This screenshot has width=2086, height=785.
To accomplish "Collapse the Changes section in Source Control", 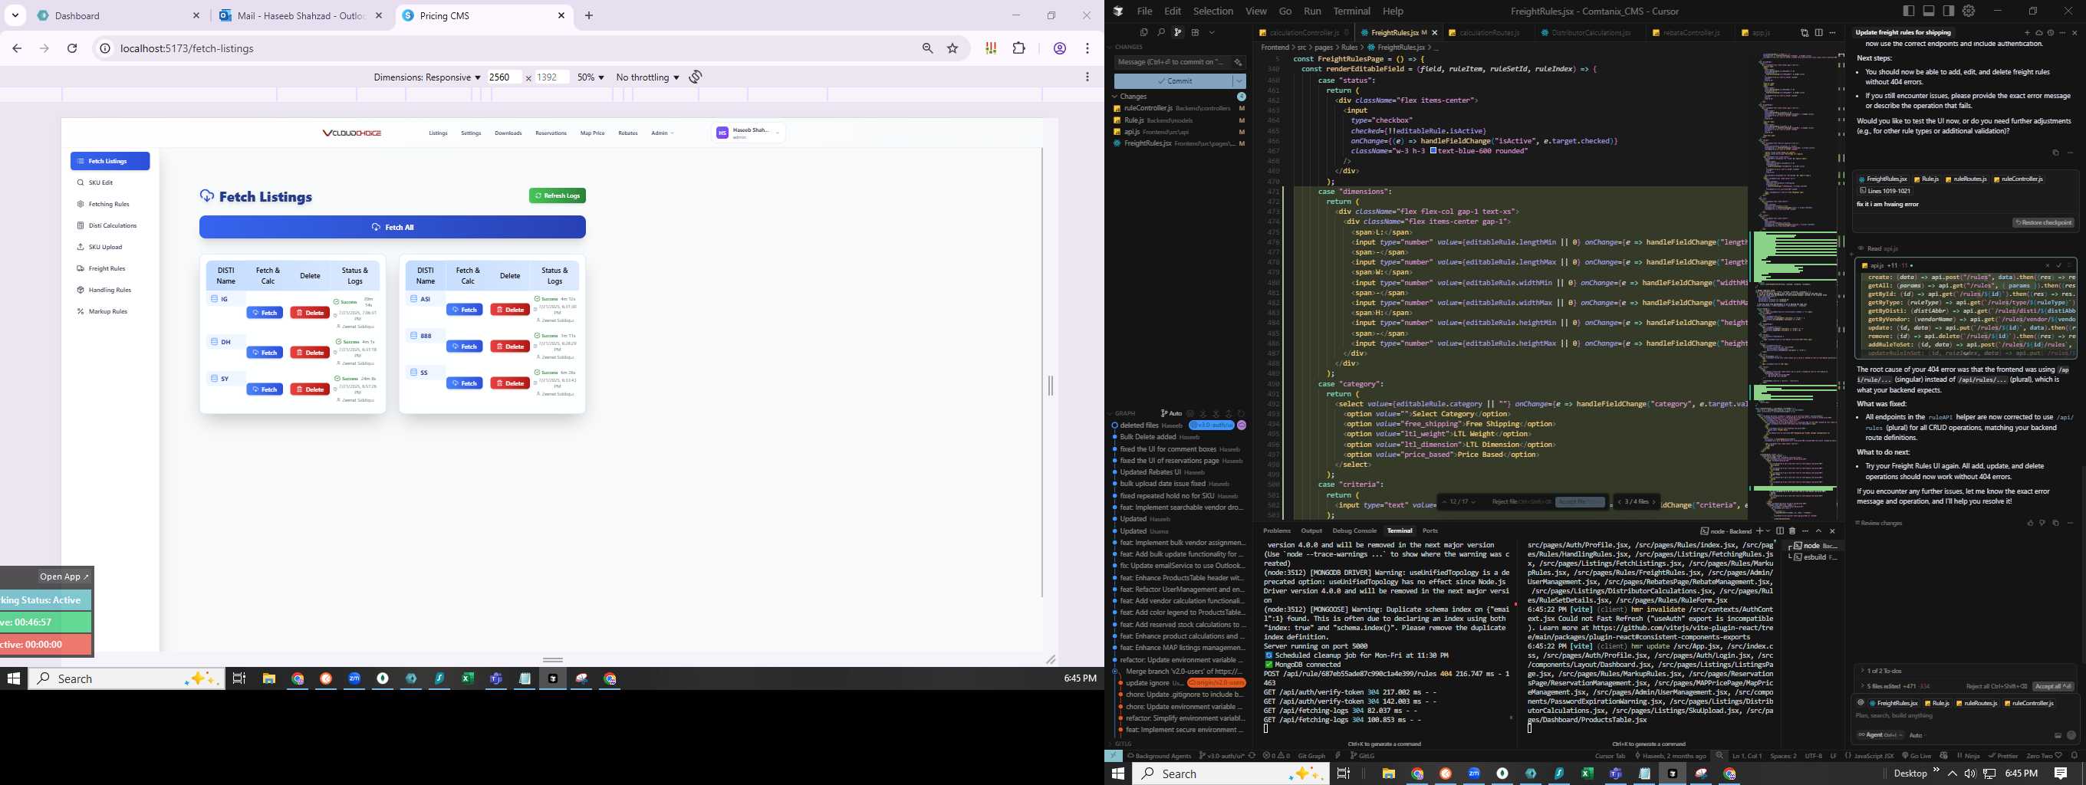I will (1115, 97).
